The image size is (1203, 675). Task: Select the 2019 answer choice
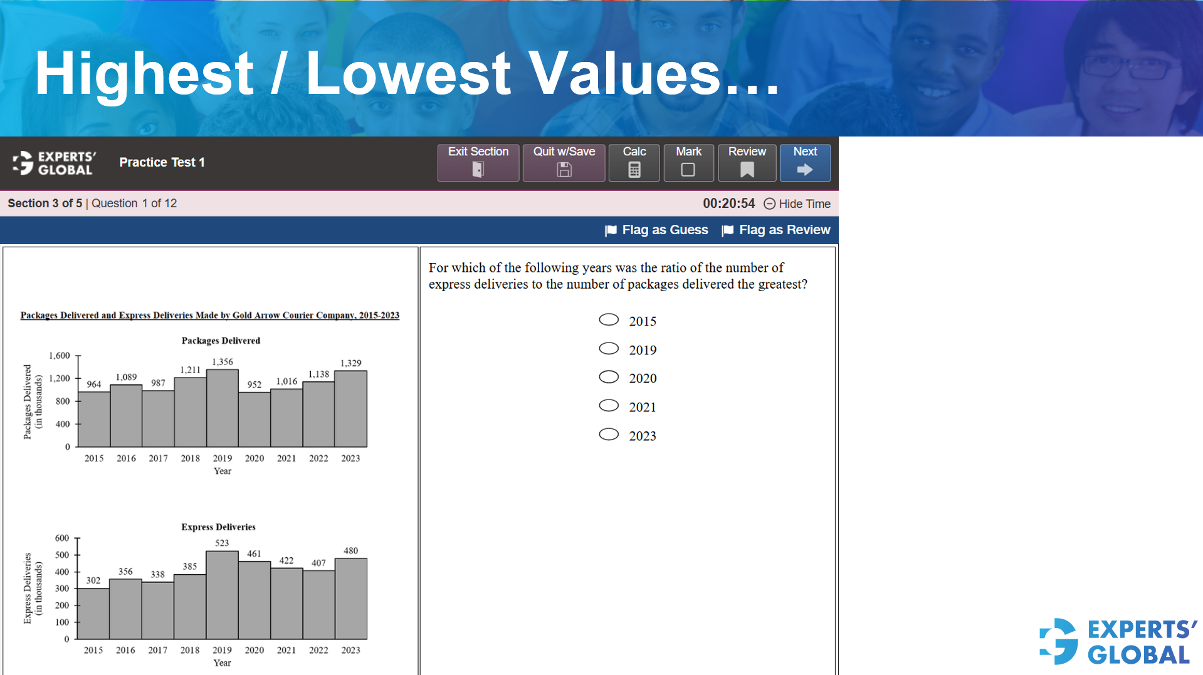click(608, 348)
